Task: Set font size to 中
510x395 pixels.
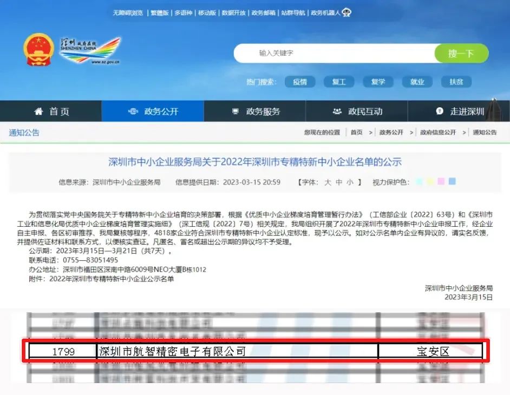Action: 339,182
